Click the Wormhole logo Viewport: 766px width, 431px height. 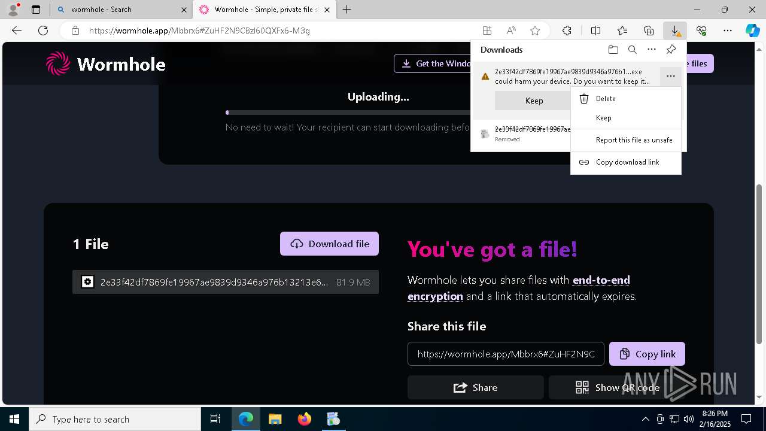[106, 63]
